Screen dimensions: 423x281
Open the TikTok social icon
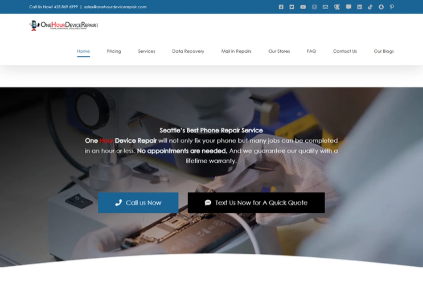click(370, 7)
